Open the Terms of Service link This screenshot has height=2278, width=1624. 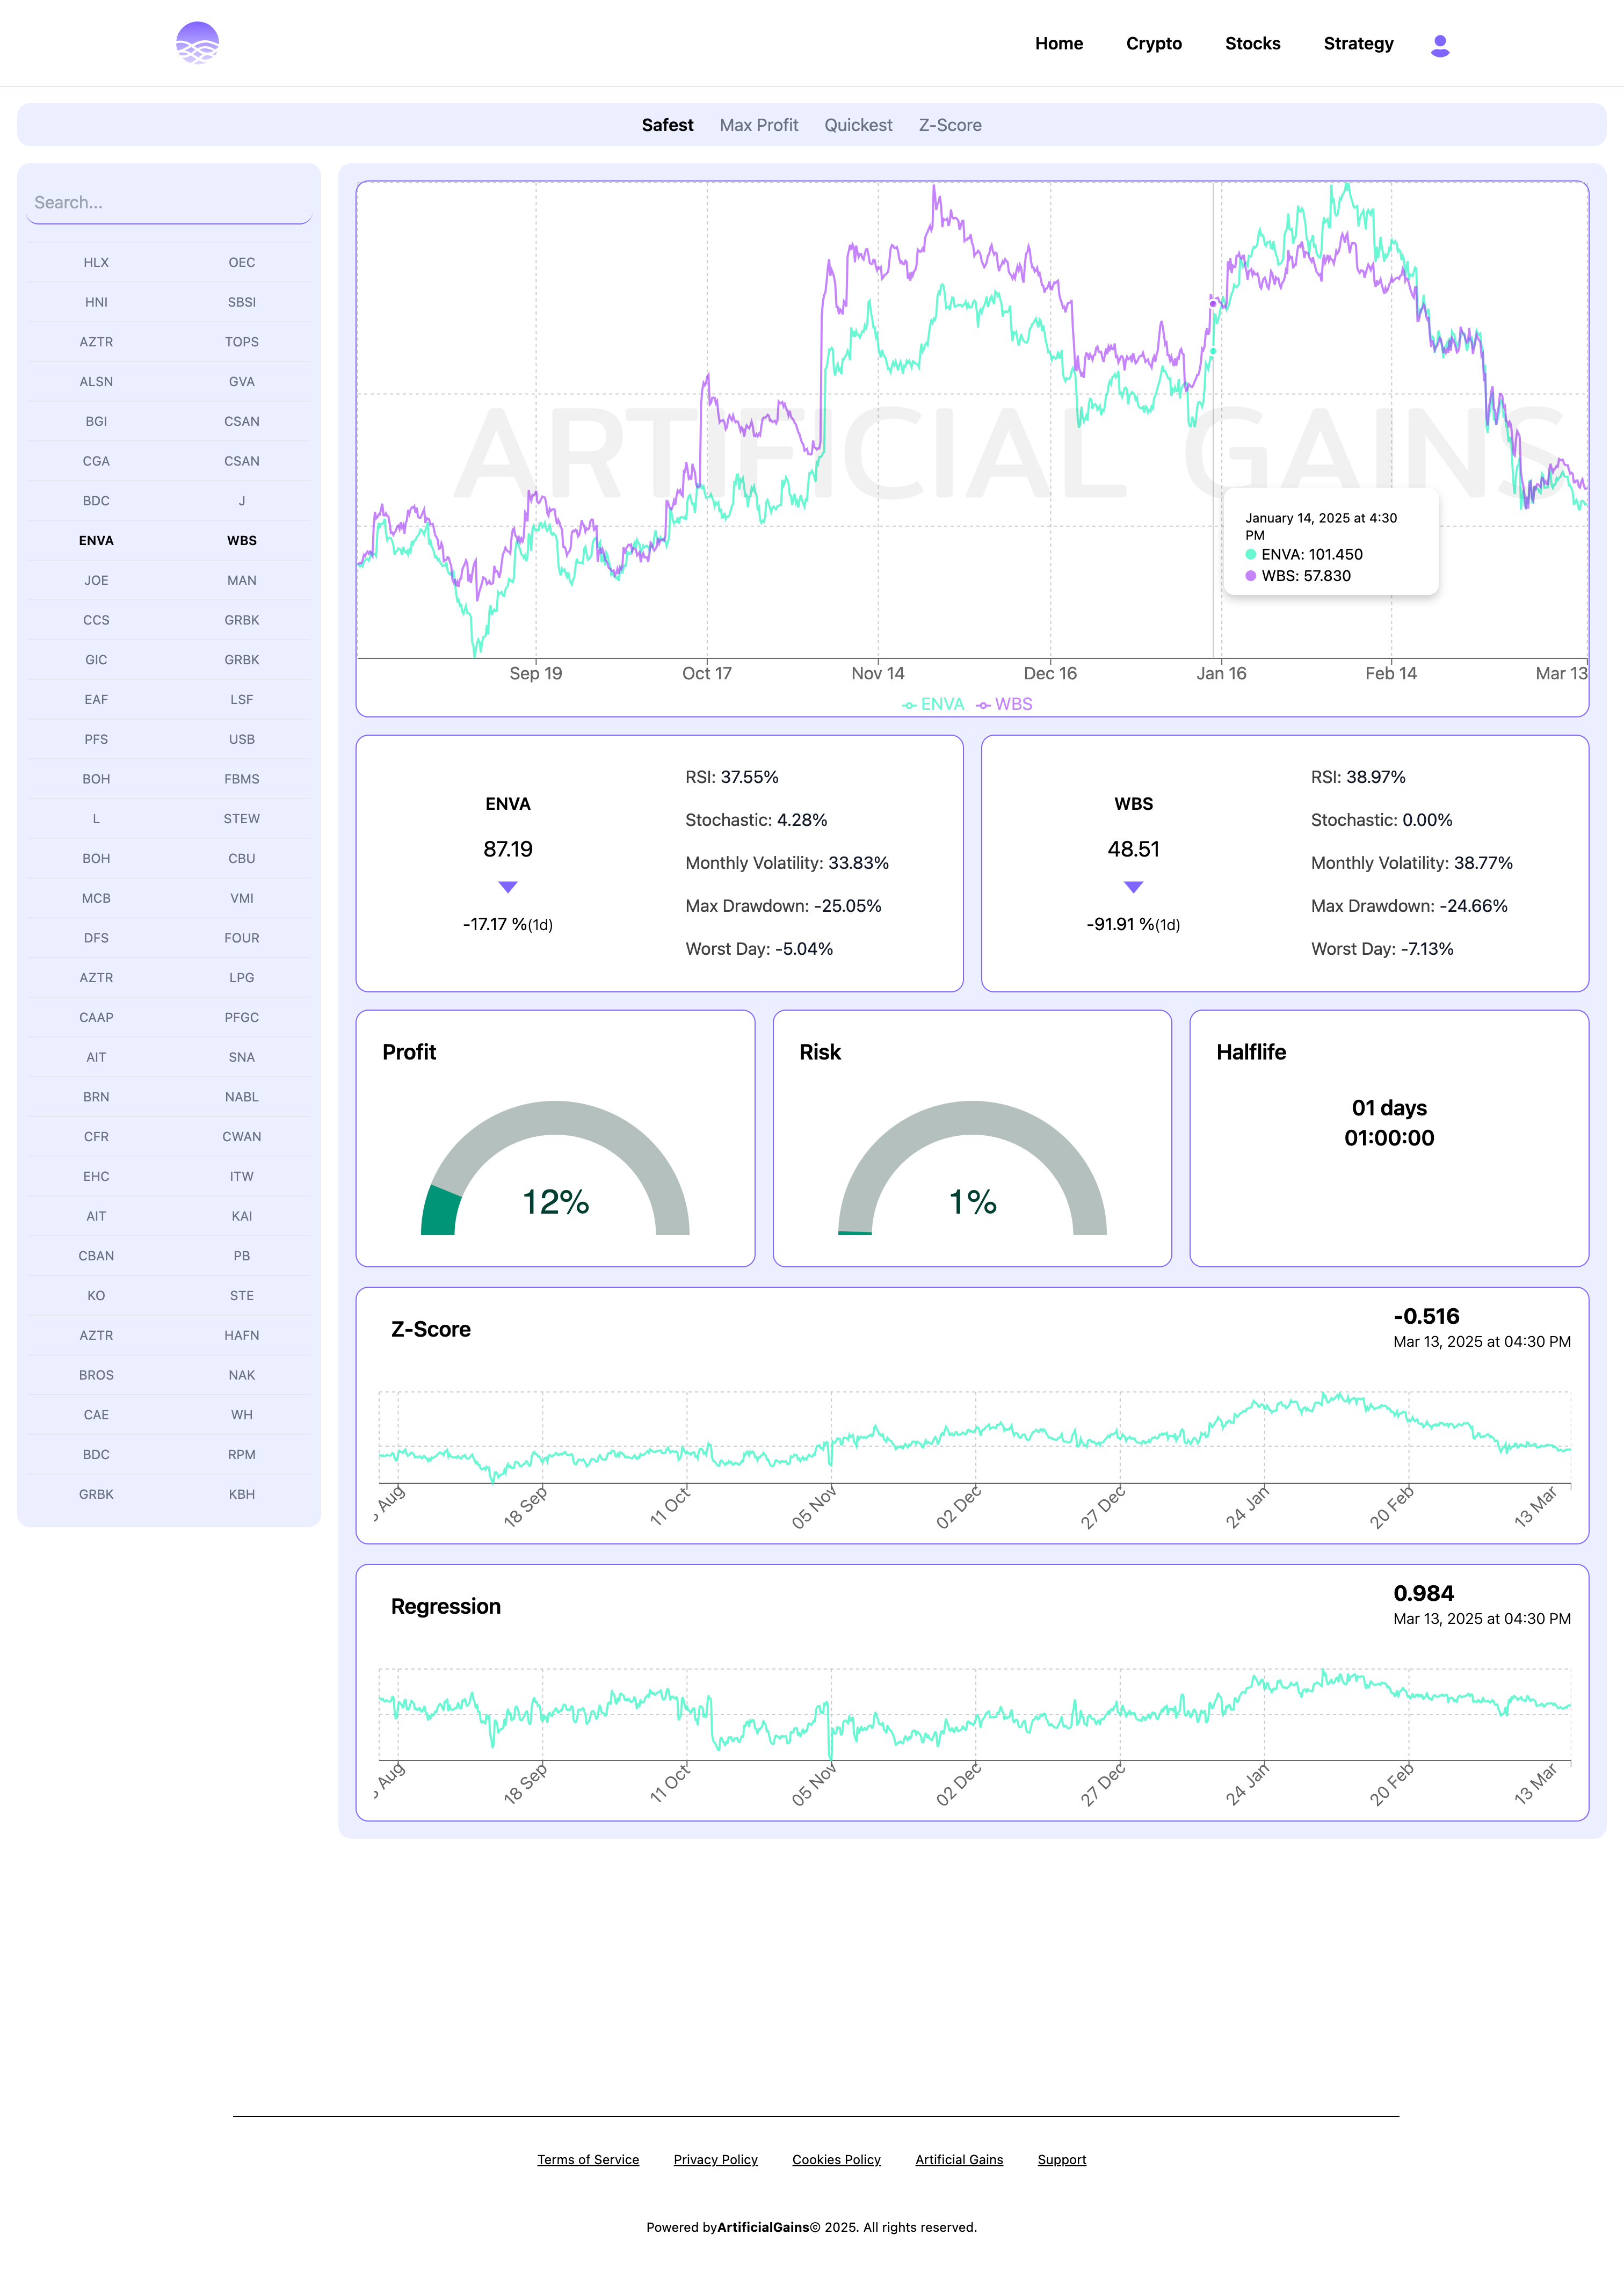(588, 2160)
